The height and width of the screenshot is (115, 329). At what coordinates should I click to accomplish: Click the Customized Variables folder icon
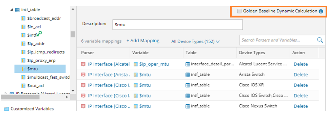(x=6, y=109)
